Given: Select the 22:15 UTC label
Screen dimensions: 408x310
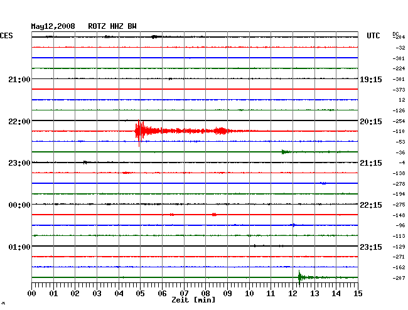Looking at the screenshot, I should (x=371, y=205).
